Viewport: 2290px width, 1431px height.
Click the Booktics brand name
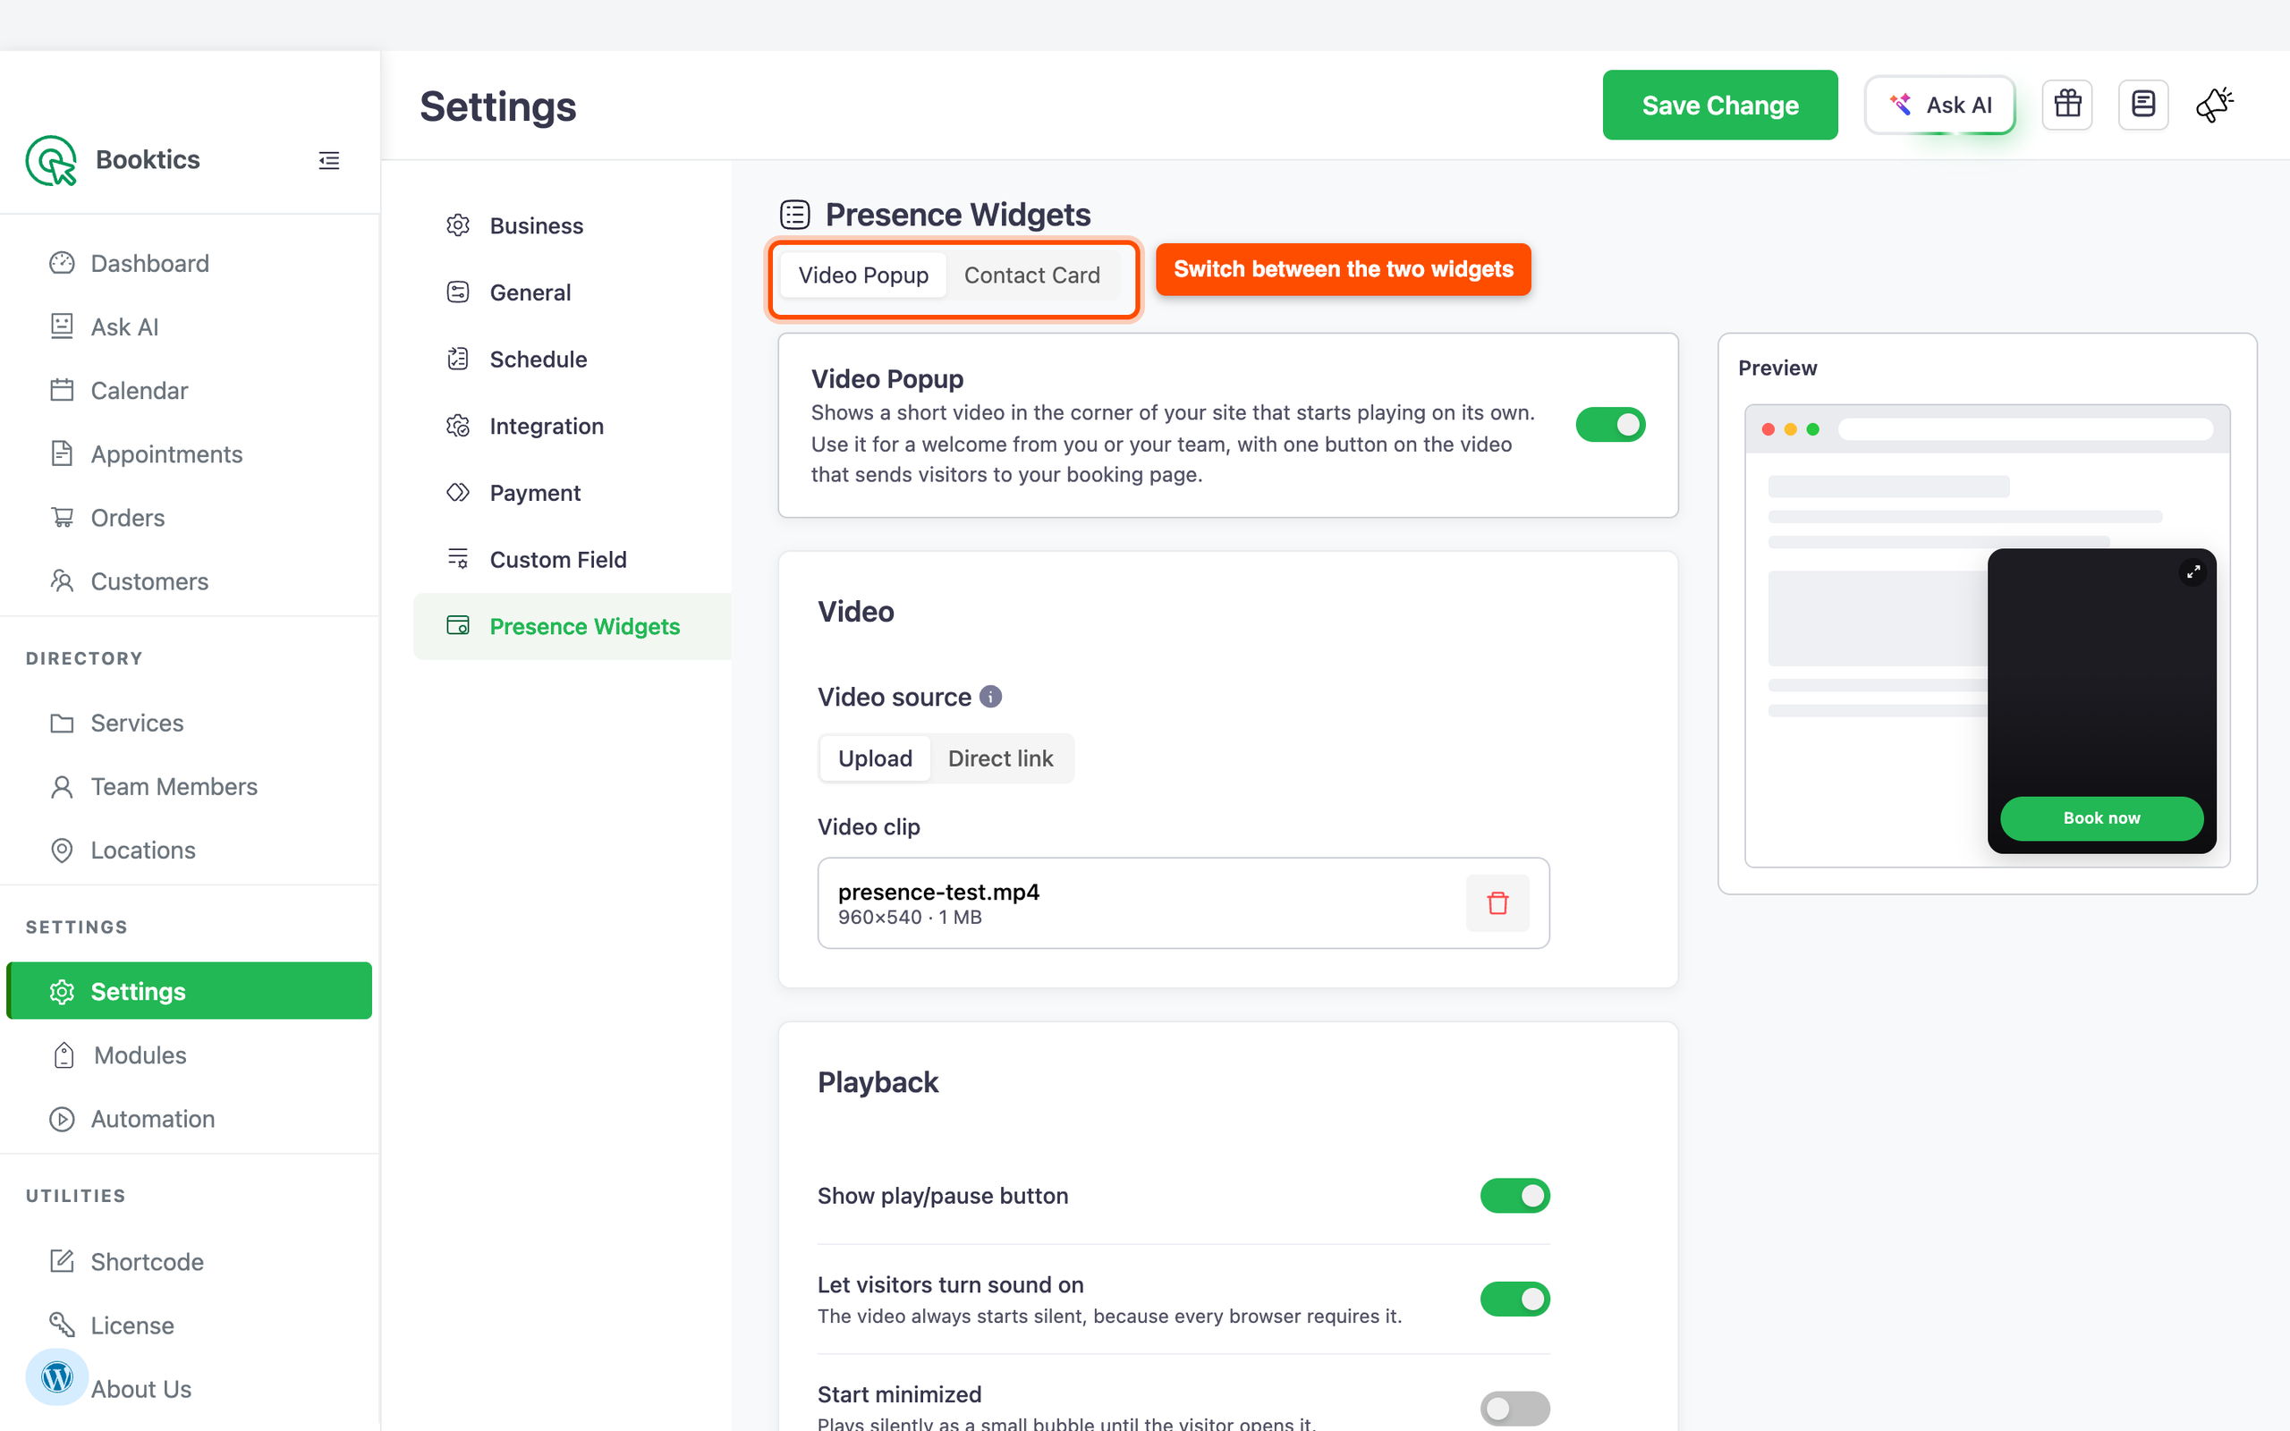coord(148,160)
